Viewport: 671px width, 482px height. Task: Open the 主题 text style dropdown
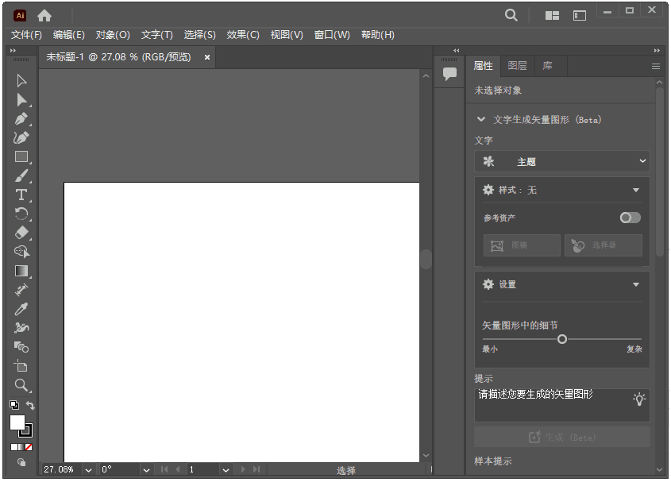click(x=561, y=161)
